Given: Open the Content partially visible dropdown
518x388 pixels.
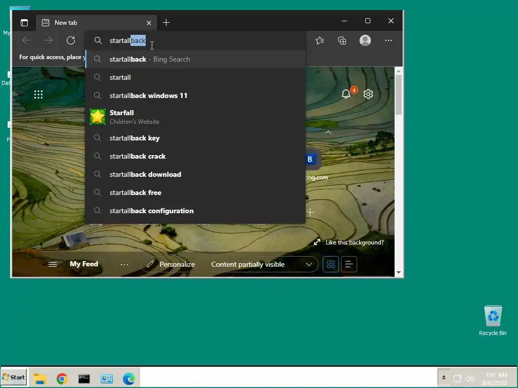Looking at the screenshot, I should pyautogui.click(x=262, y=264).
